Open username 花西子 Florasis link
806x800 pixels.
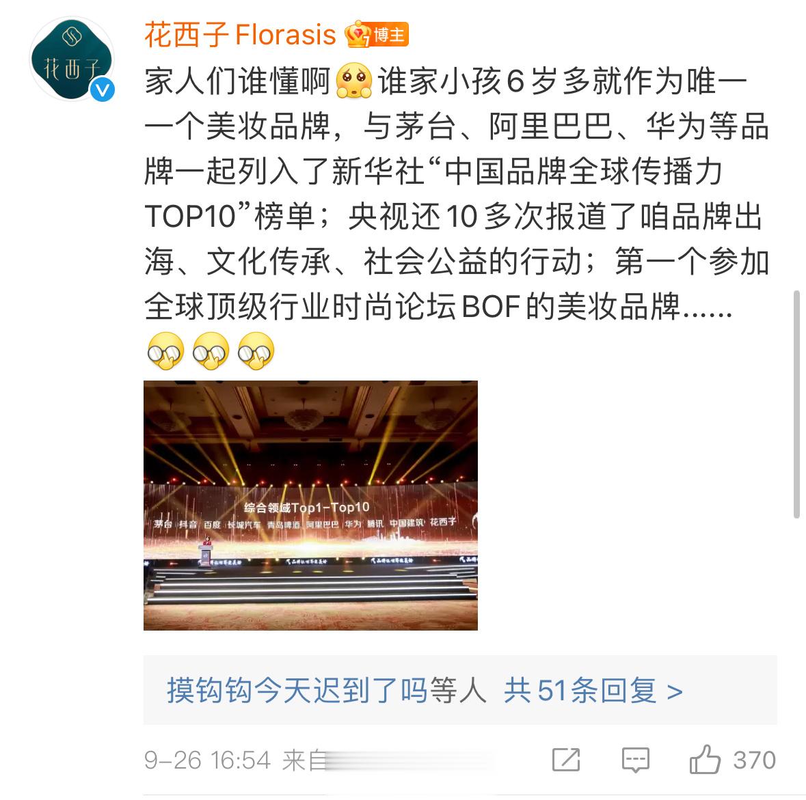[x=240, y=35]
